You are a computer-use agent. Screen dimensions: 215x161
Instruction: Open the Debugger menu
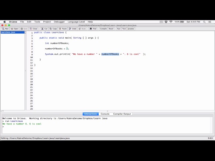59,22
